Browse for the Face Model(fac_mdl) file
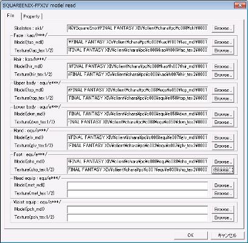Screen dimensions: 248x243 [x=222, y=42]
